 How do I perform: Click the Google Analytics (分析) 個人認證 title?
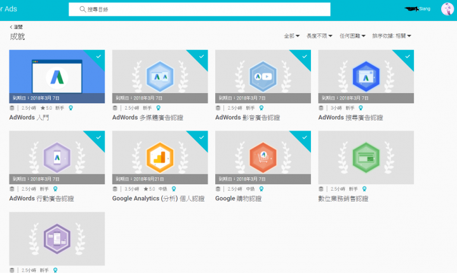(159, 198)
